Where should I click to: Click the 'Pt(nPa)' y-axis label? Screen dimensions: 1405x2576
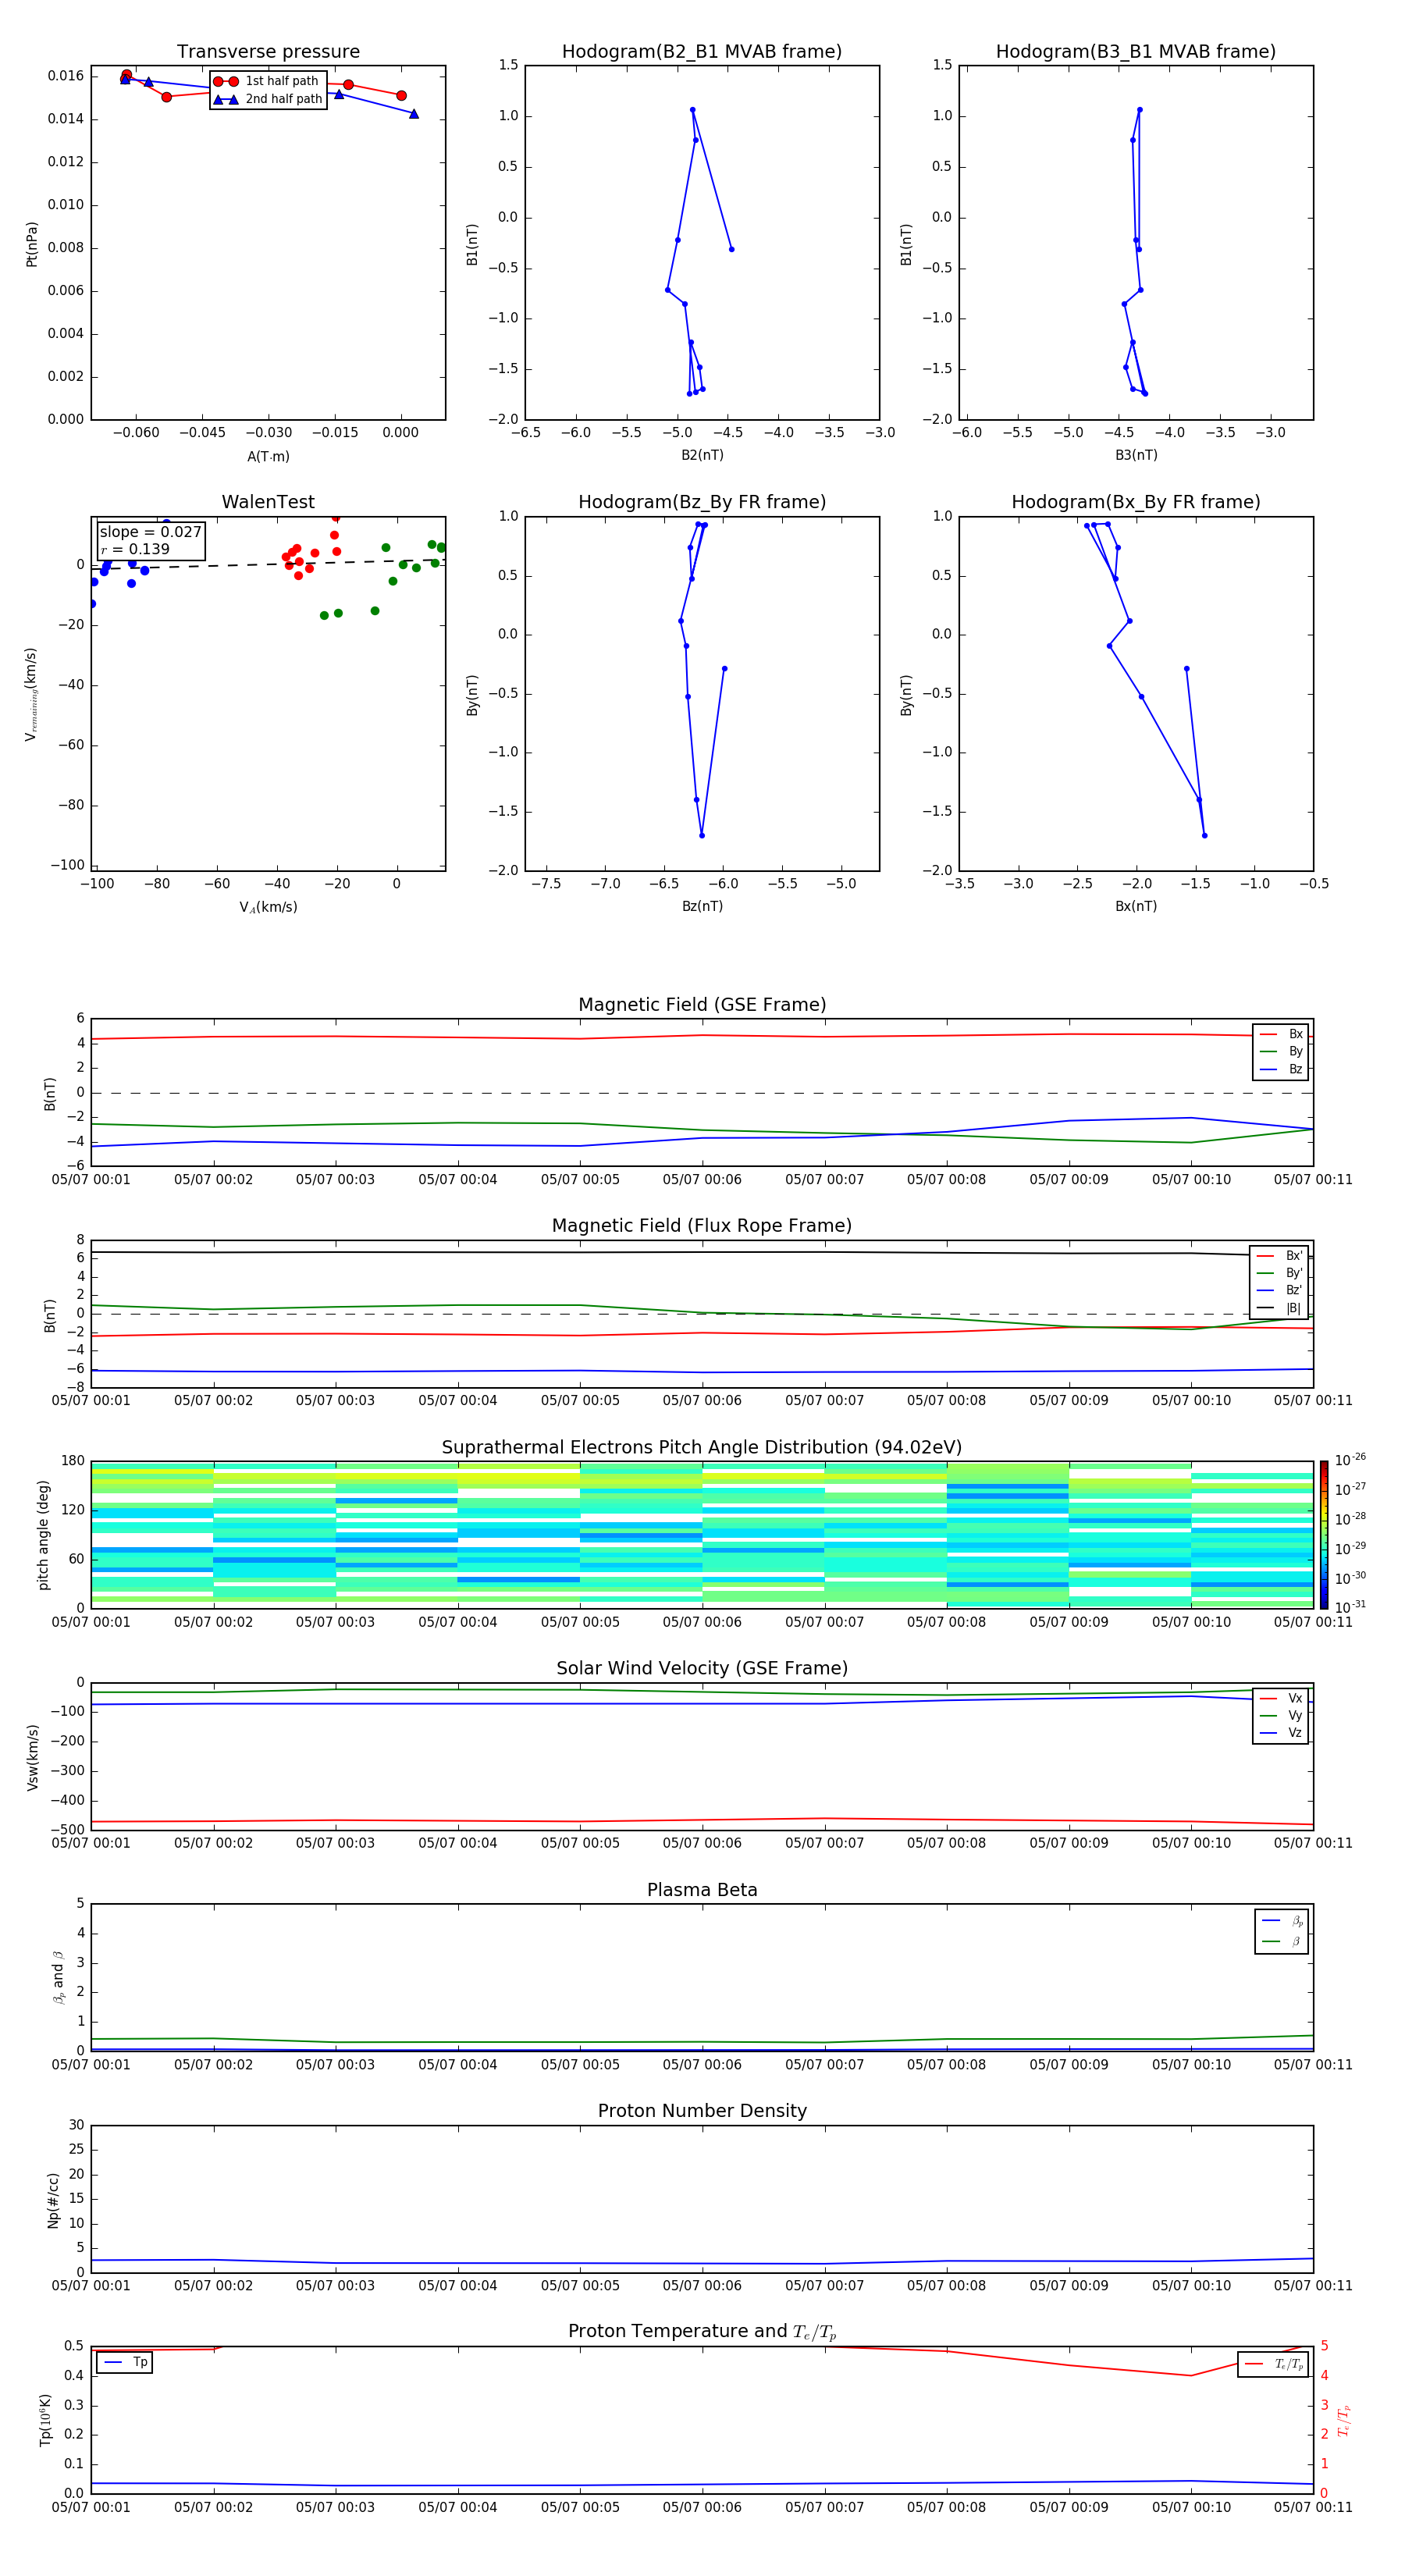pyautogui.click(x=32, y=244)
